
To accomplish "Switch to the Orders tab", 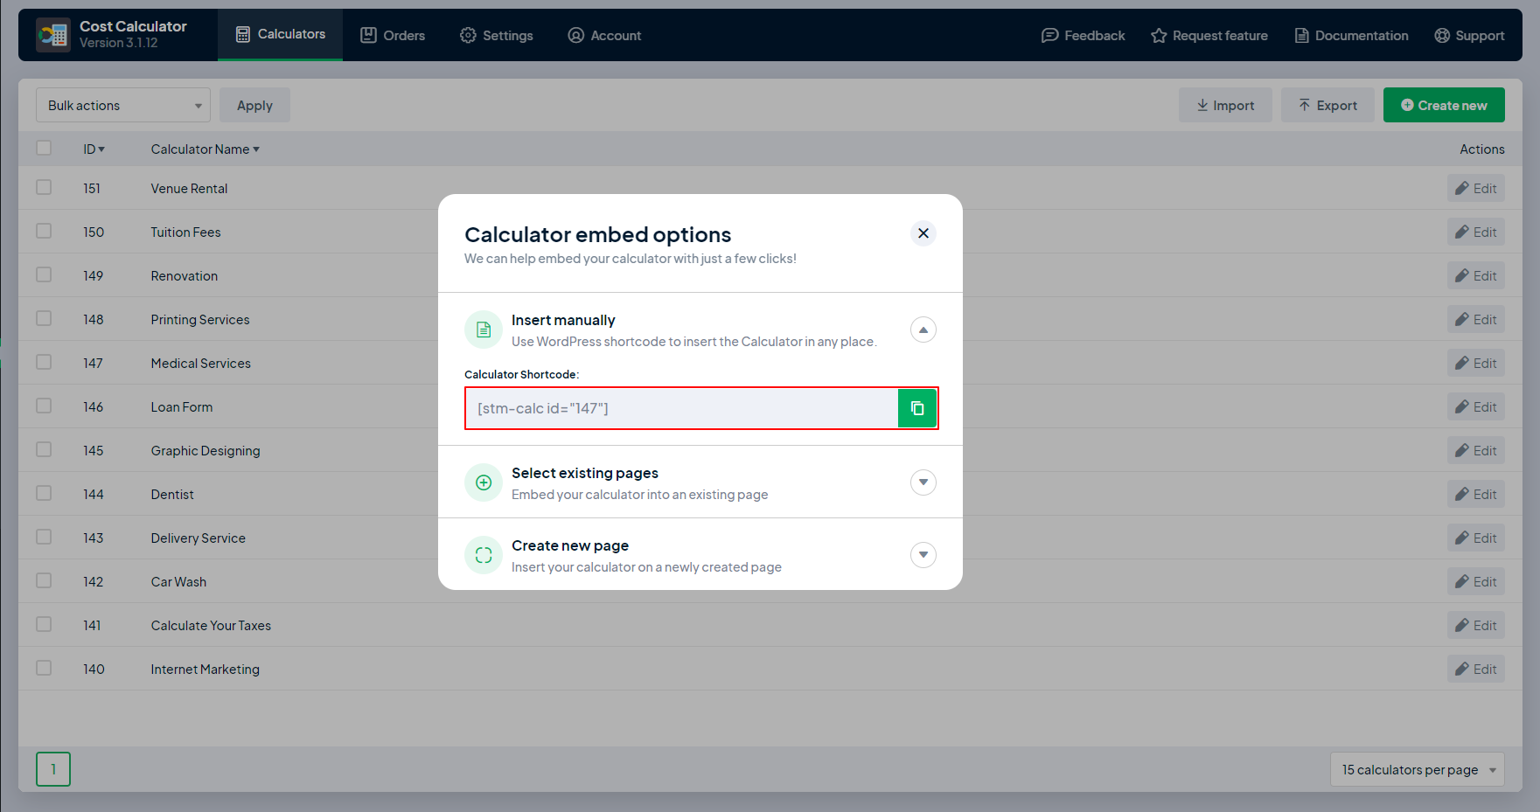I will 393,35.
